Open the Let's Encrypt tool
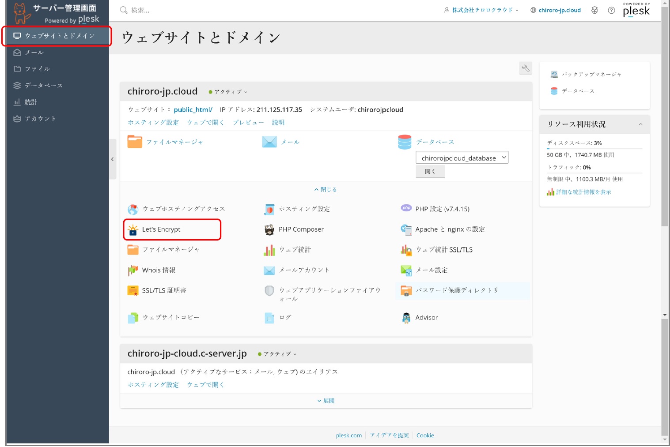The height and width of the screenshot is (447, 670). click(x=161, y=229)
